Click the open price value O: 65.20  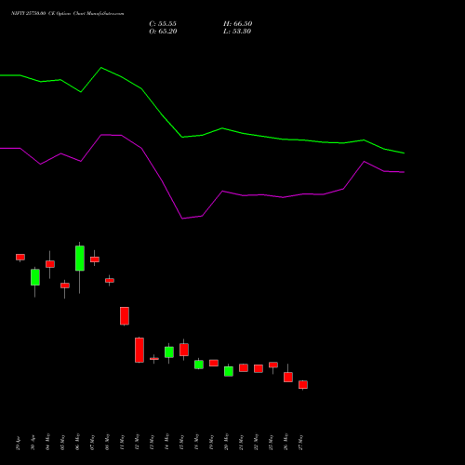(x=163, y=32)
